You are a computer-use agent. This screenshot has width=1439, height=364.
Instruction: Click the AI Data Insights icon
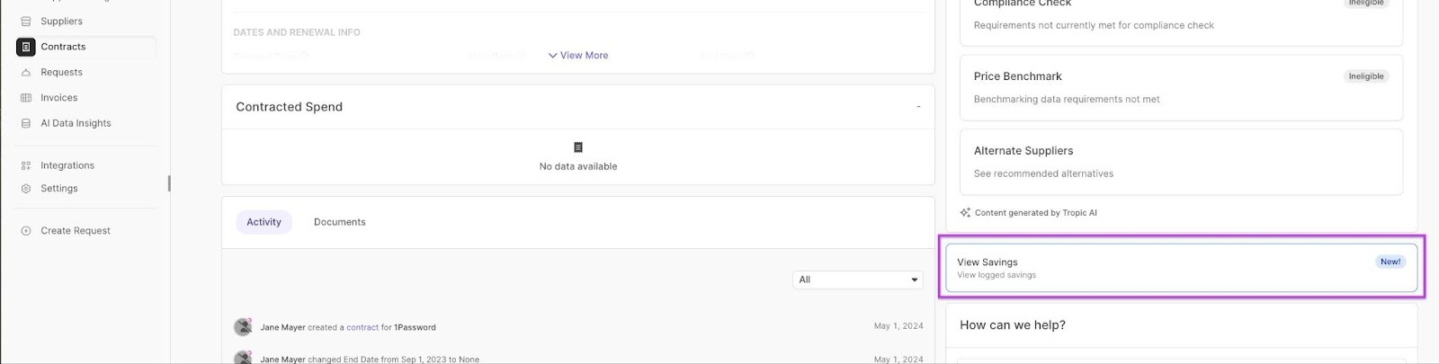(26, 124)
